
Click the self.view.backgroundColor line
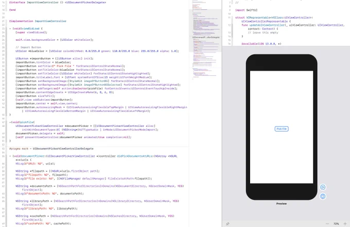[55, 40]
